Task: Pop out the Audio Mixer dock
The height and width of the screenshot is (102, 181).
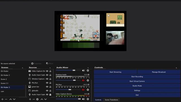Action: click(x=88, y=68)
